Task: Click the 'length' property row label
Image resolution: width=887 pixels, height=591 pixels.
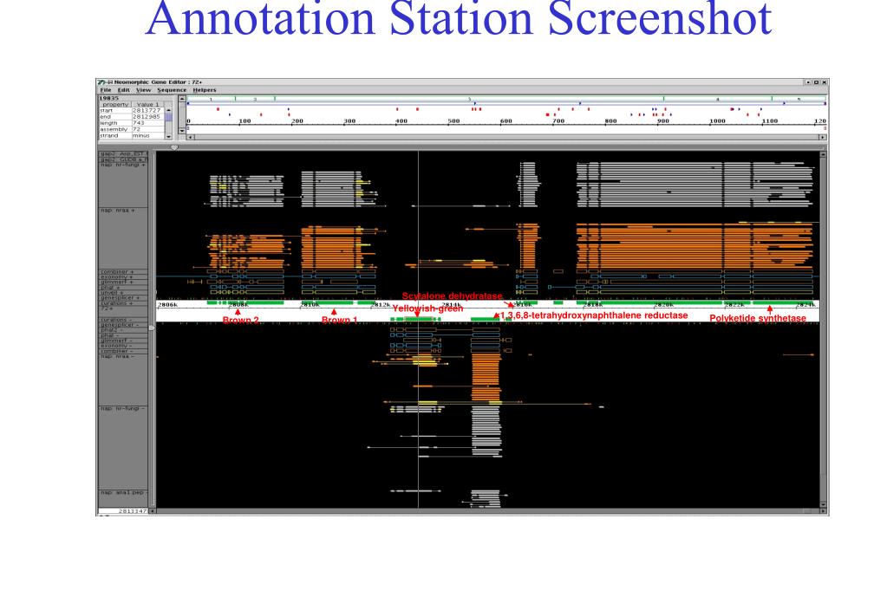Action: tap(115, 123)
